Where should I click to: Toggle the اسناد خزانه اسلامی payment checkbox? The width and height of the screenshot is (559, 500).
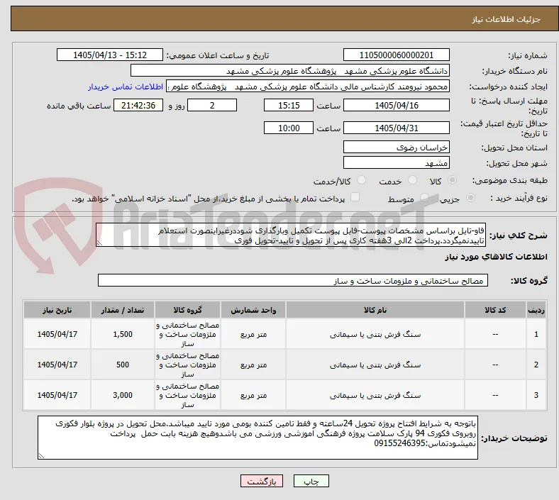(x=355, y=197)
